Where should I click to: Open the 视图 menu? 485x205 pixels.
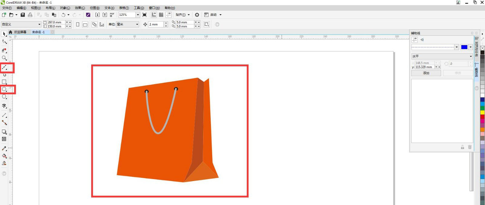tap(36, 8)
